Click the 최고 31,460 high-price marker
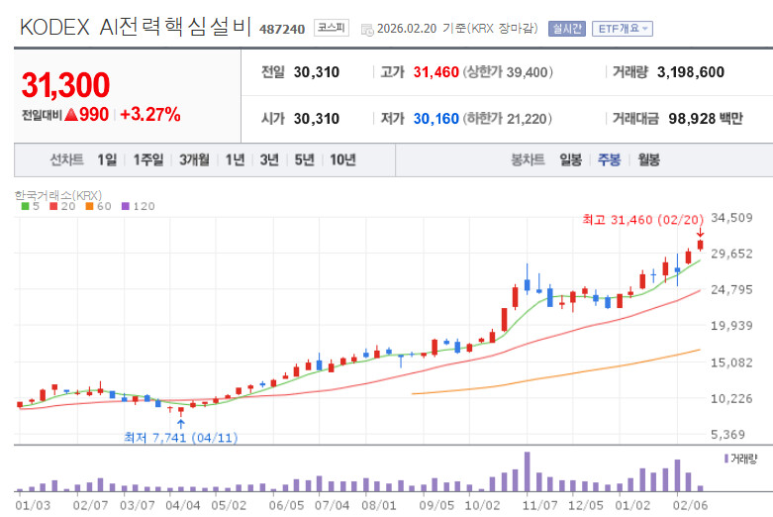This screenshot has height=517, width=773. tap(643, 220)
